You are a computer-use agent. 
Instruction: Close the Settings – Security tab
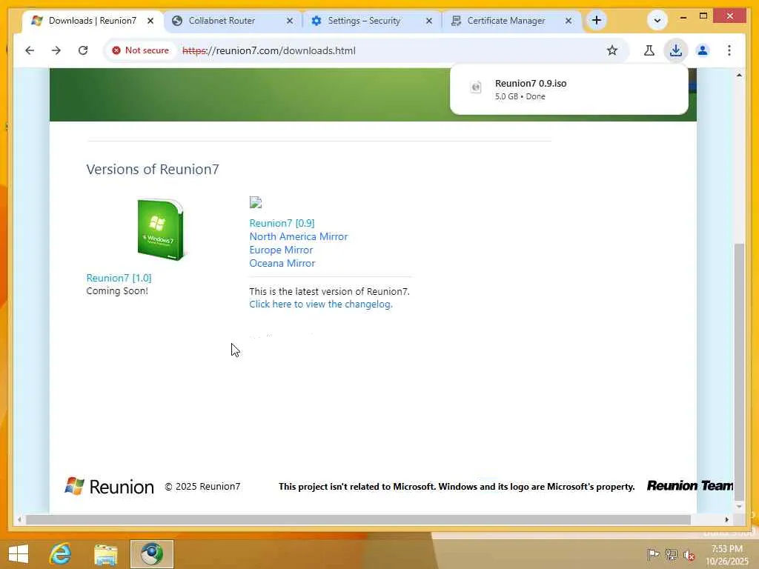tap(429, 21)
